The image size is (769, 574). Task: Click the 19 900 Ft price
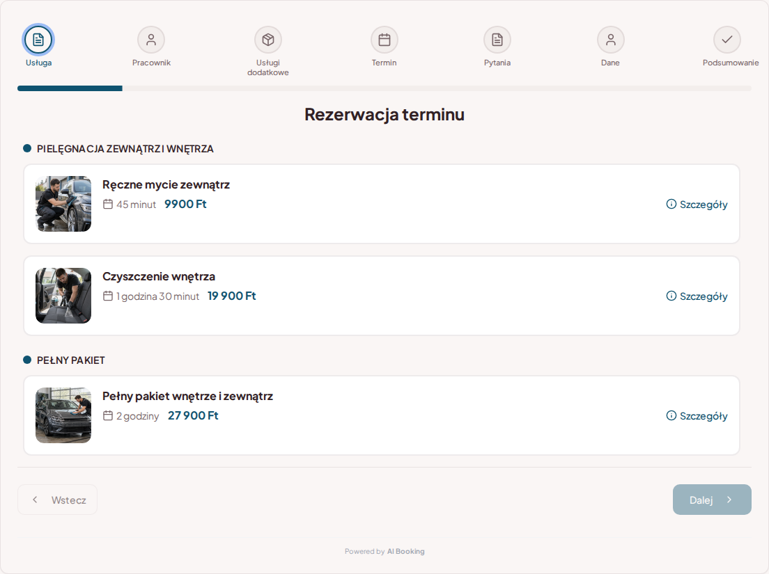pos(231,296)
